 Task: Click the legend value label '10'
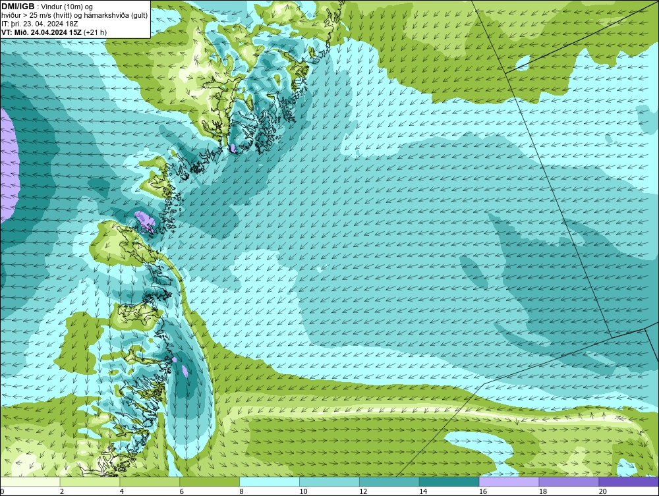tap(303, 491)
